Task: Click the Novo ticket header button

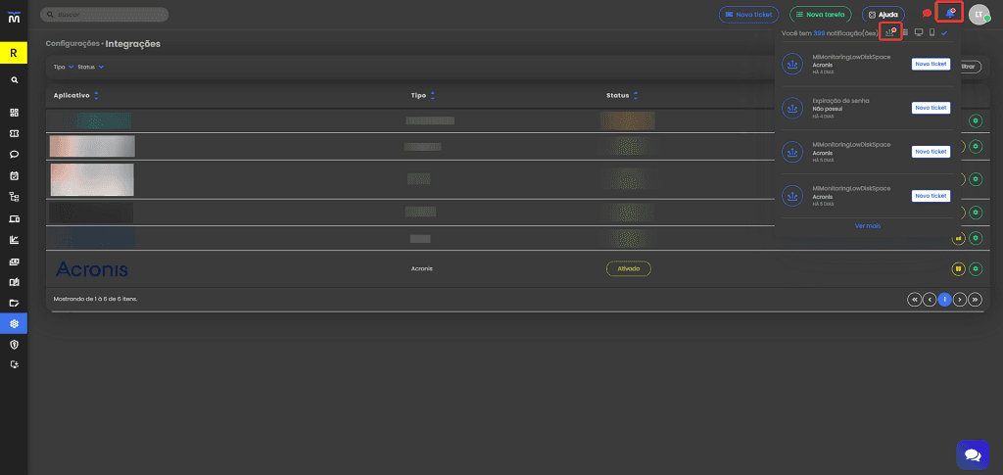Action: (x=748, y=14)
